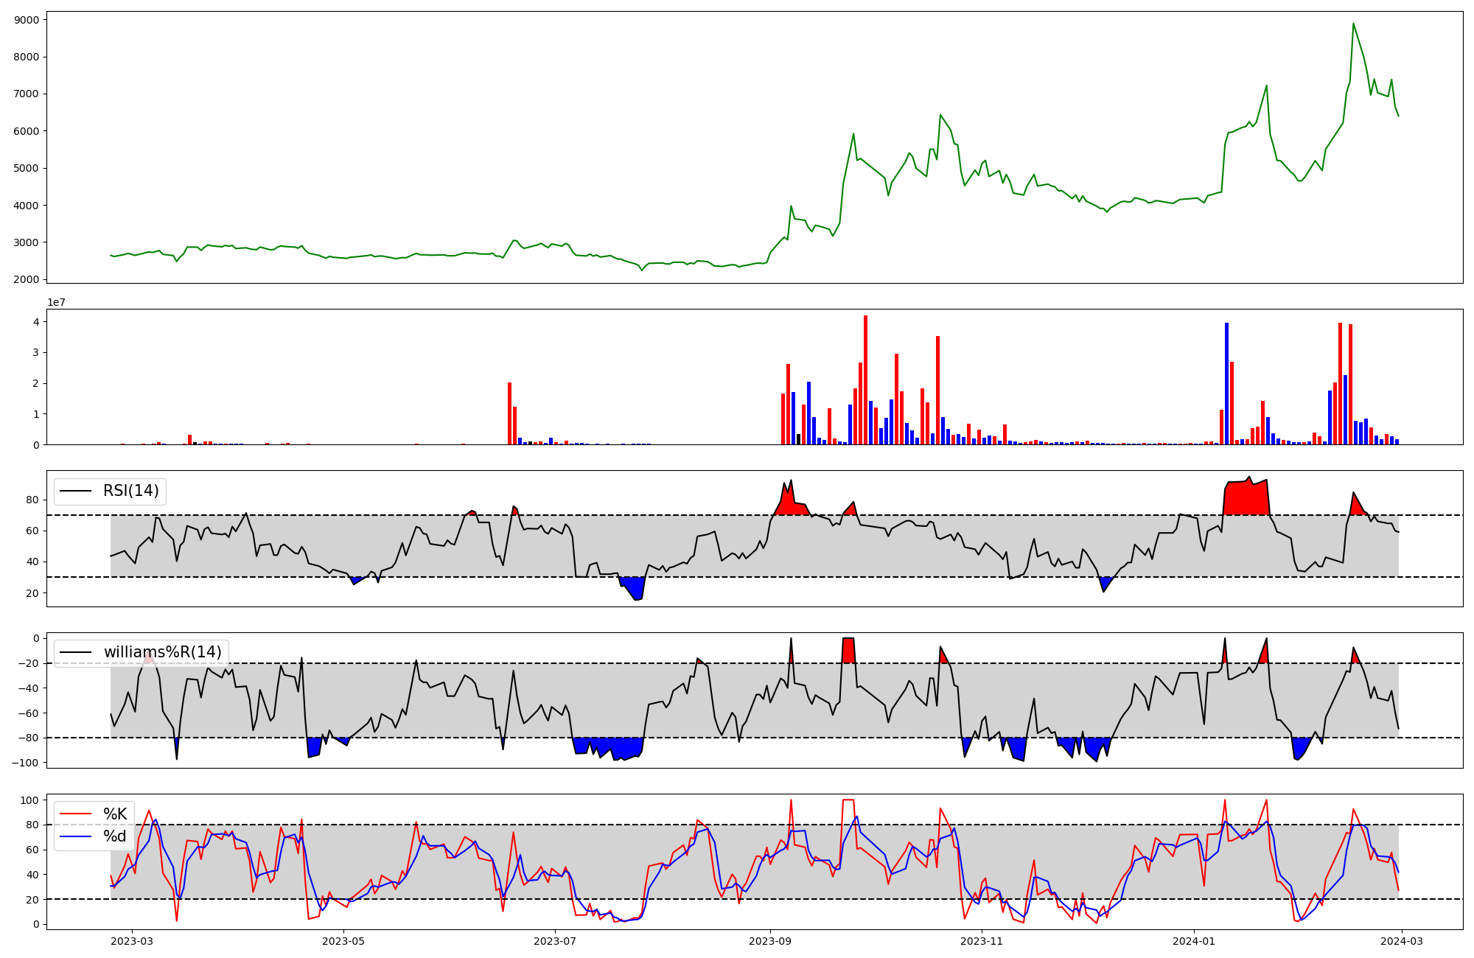Click the -100 tick on Williams %R axis
Screen dimensions: 1474x958
(x=25, y=762)
